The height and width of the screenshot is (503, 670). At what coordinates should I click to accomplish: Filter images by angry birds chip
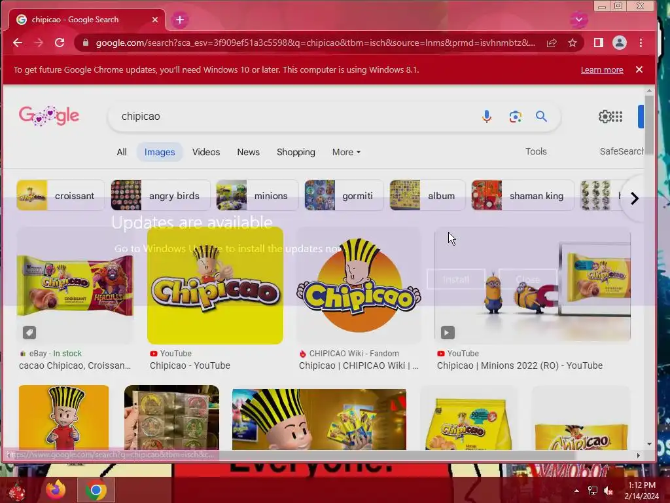pyautogui.click(x=160, y=195)
